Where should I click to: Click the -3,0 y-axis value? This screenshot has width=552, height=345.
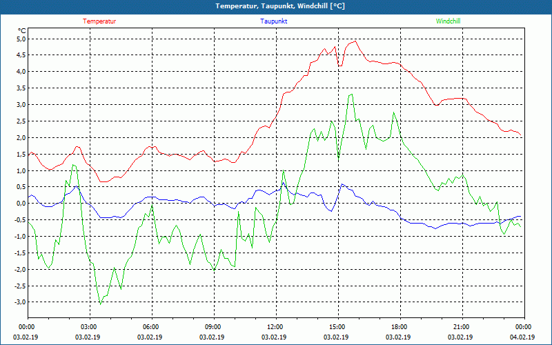[21, 302]
